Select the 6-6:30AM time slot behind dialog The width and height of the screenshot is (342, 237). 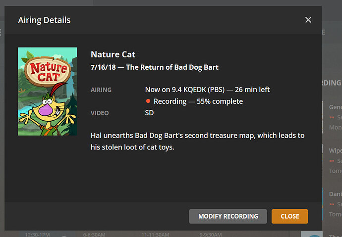tap(93, 234)
